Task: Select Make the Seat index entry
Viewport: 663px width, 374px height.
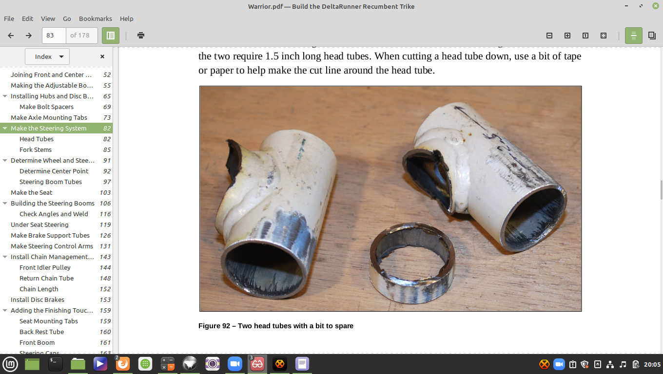Action: click(x=31, y=193)
